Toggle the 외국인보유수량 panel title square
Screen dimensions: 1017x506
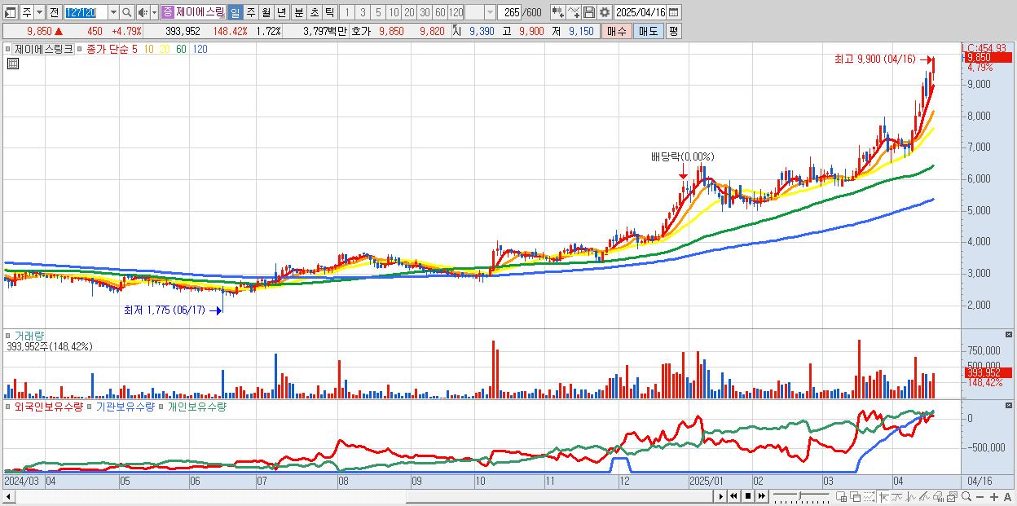9,406
